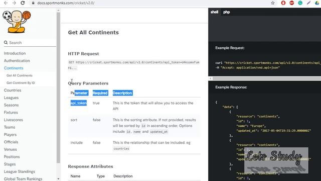Click the Get All Continents heading
The width and height of the screenshot is (321, 181).
[93, 32]
